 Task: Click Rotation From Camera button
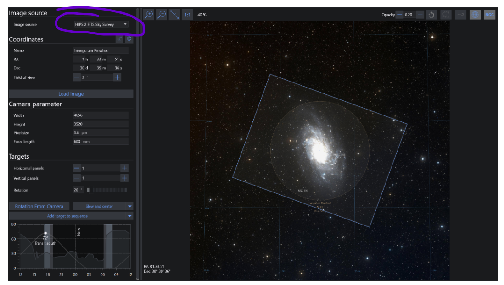point(39,206)
